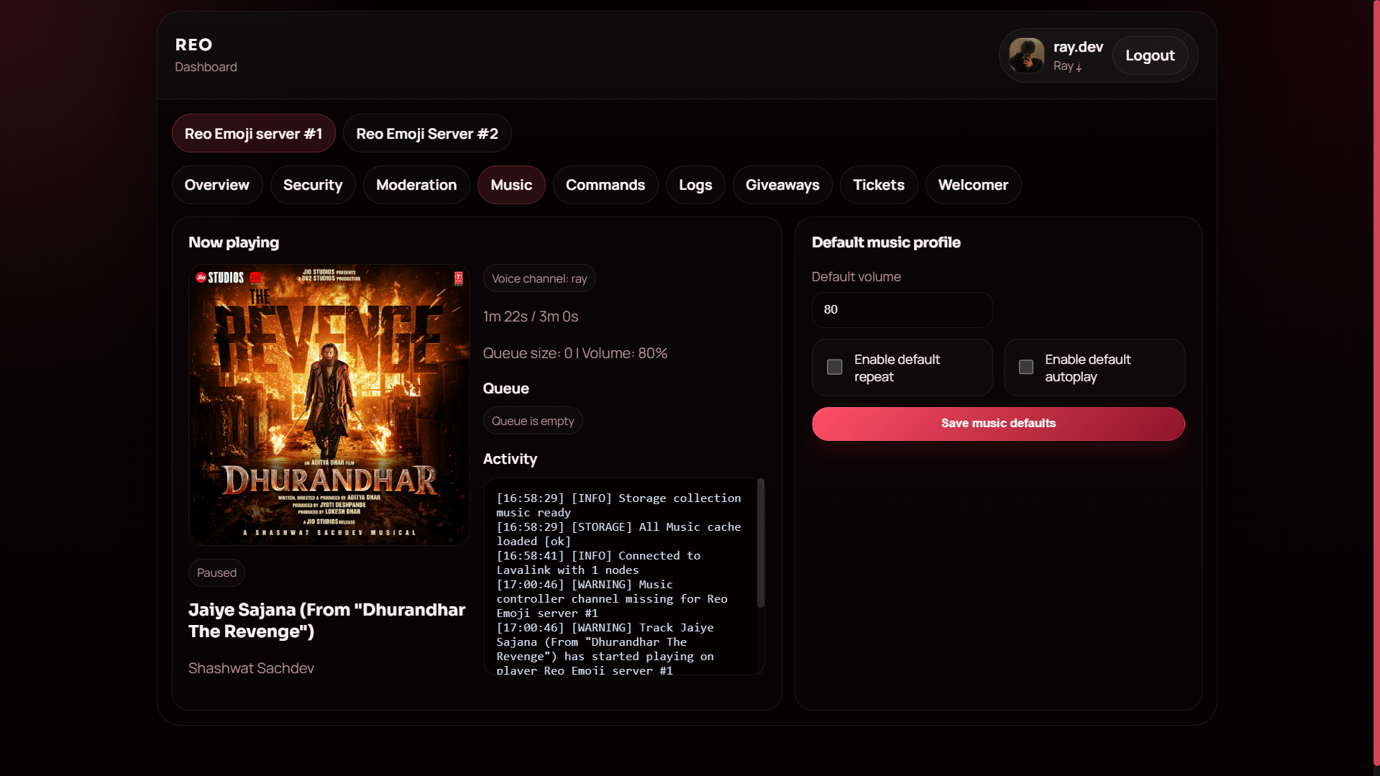
Task: Enable default autoplay checkbox
Action: tap(1026, 368)
